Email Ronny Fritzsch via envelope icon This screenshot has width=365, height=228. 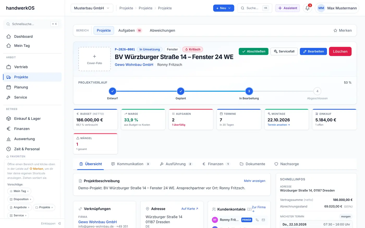pyautogui.click(x=263, y=220)
